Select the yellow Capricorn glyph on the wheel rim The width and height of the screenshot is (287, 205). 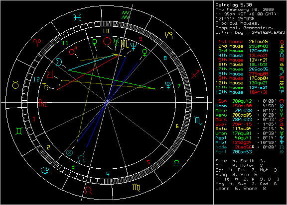tap(169, 35)
